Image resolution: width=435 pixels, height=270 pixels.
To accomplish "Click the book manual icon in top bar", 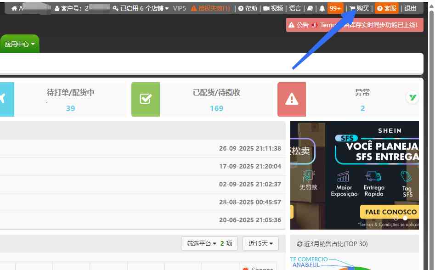I will tap(310, 8).
